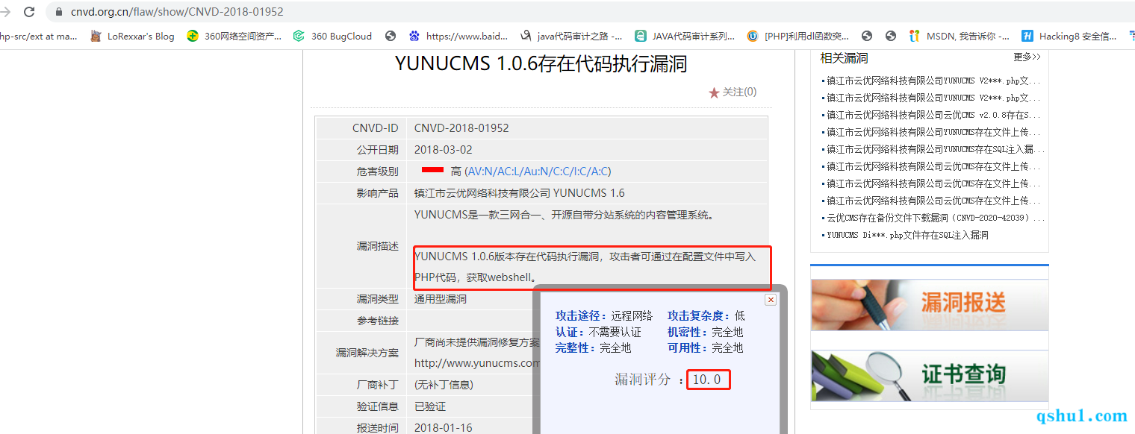Screen dimensions: 1135x434
Task: Open the AV:N/AC:L/Au:N/C:C/I:C/A:C vector link
Action: pyautogui.click(x=539, y=172)
